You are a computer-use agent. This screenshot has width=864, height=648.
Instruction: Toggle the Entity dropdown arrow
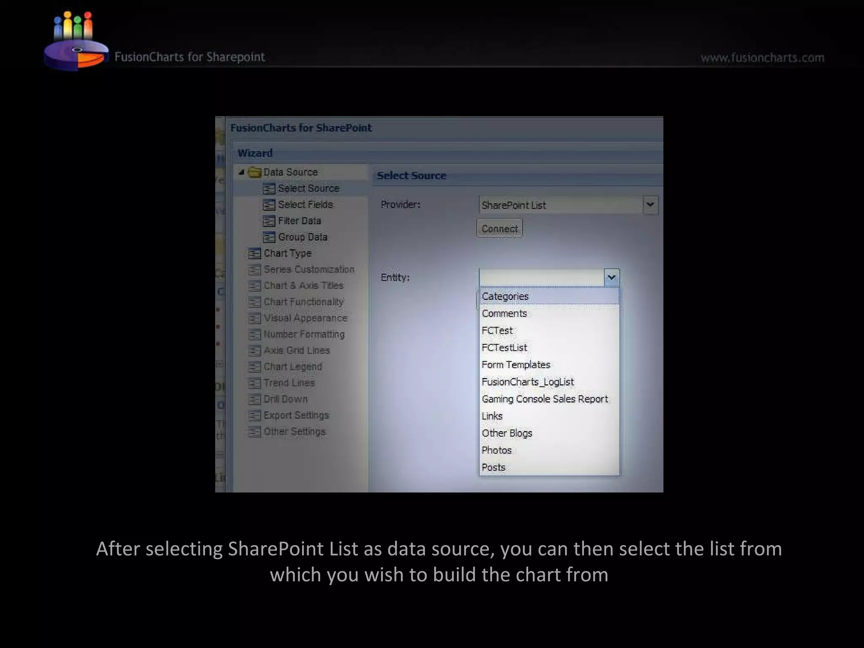611,277
